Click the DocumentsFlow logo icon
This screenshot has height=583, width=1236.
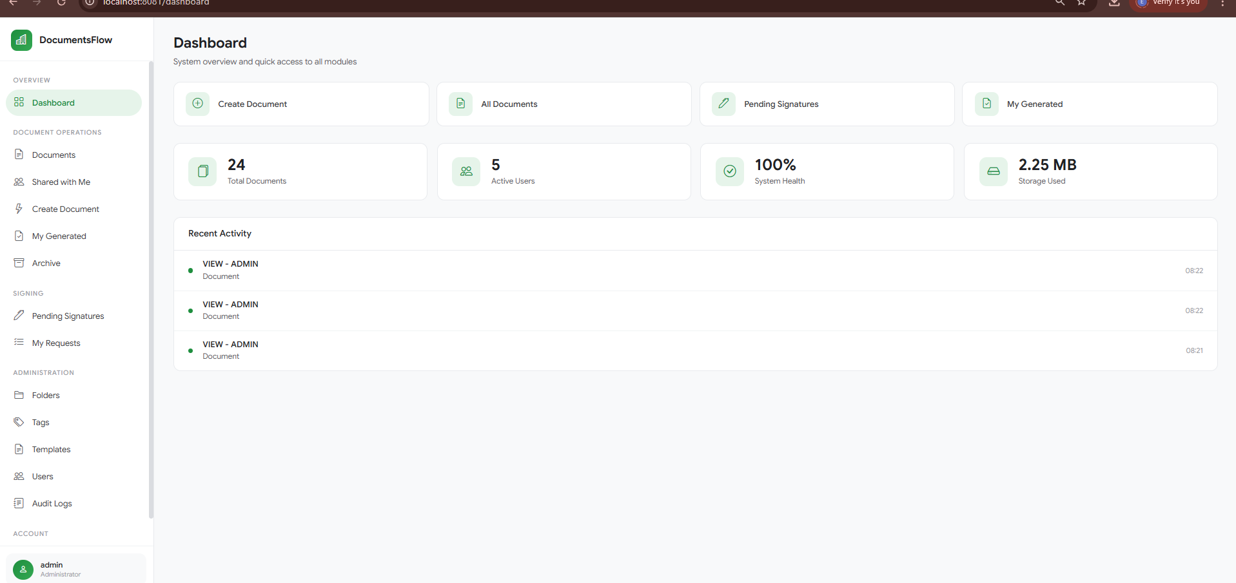[x=21, y=40]
